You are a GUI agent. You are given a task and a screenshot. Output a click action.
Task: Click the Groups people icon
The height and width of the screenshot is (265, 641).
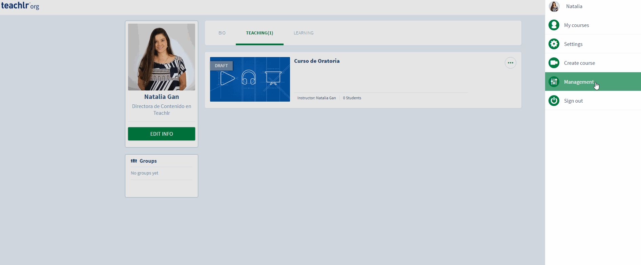tap(134, 161)
